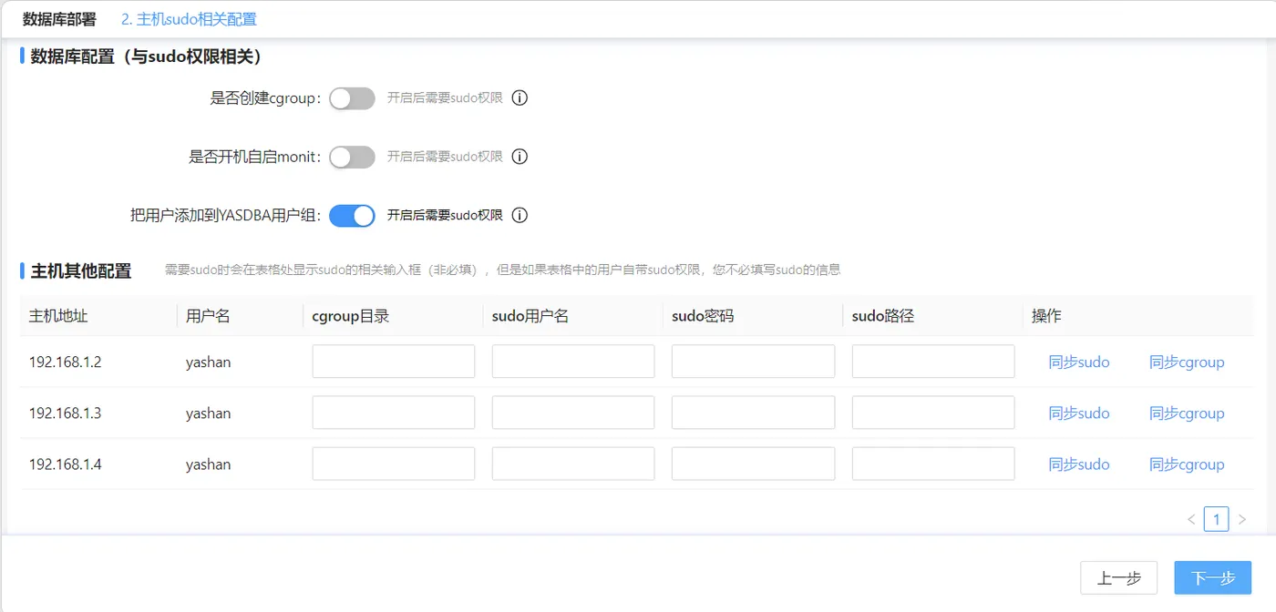Click the 主机其他配置 section heading
This screenshot has width=1276, height=612.
coord(81,270)
